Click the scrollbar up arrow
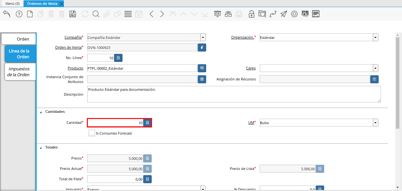 398,34
